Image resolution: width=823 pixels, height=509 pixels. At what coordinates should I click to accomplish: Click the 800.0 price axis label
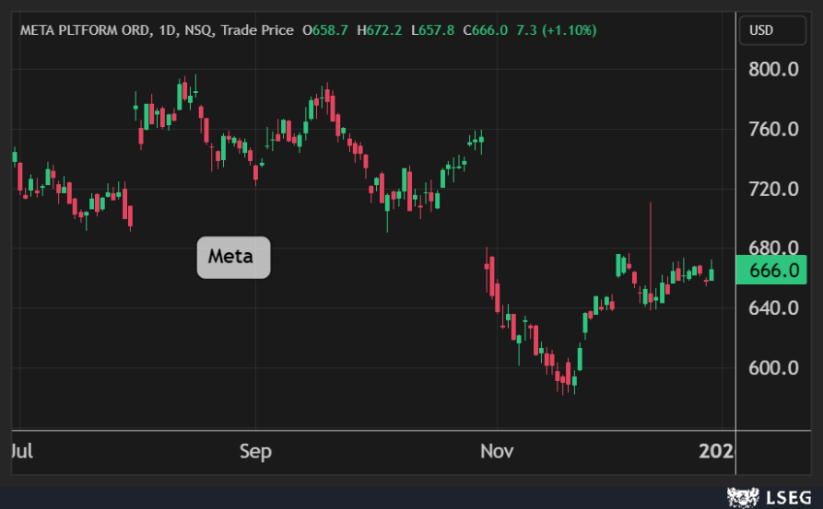[x=772, y=70]
